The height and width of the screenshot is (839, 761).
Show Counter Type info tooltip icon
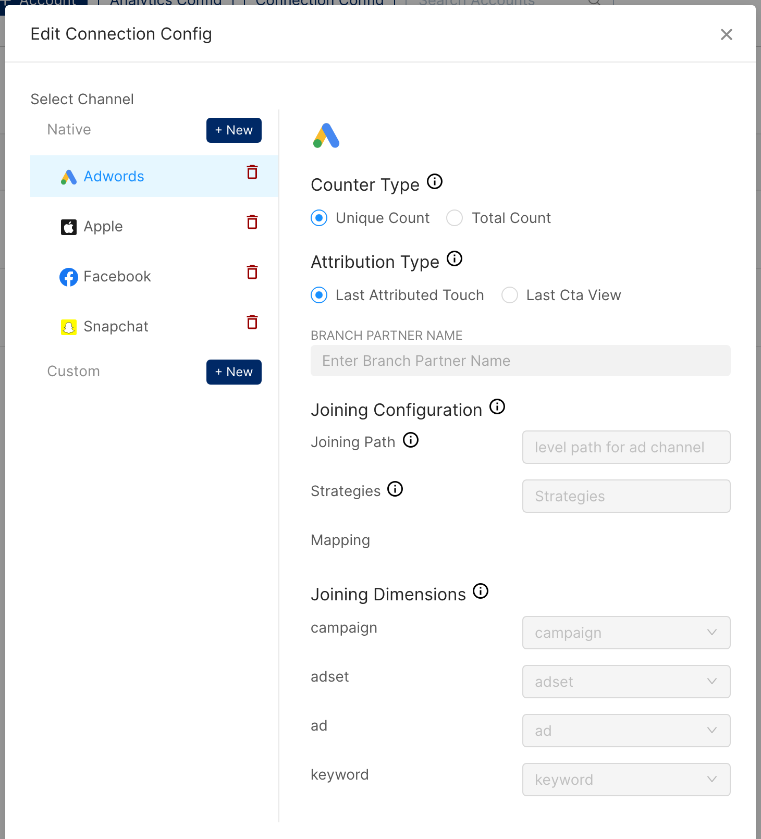[435, 181]
